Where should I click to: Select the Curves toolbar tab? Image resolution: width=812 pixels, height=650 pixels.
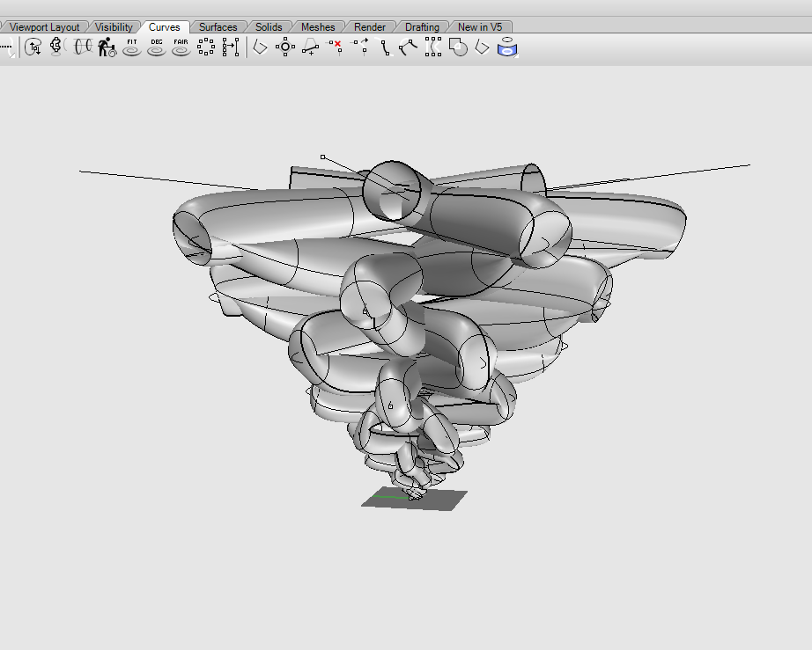164,27
